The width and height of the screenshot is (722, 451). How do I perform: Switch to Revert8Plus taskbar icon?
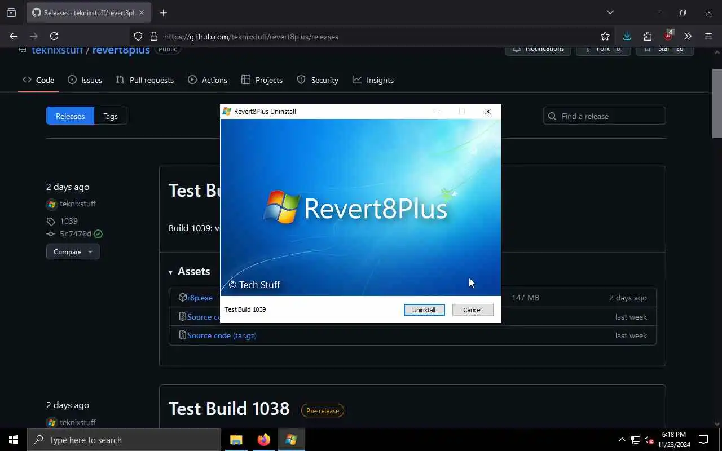291,440
